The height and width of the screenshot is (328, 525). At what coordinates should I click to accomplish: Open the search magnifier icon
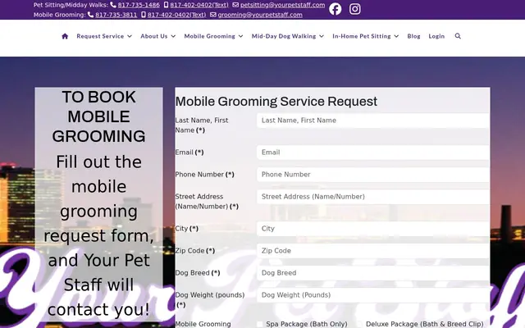coord(458,36)
